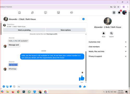Click the 'Message sent' bubble

(14, 45)
